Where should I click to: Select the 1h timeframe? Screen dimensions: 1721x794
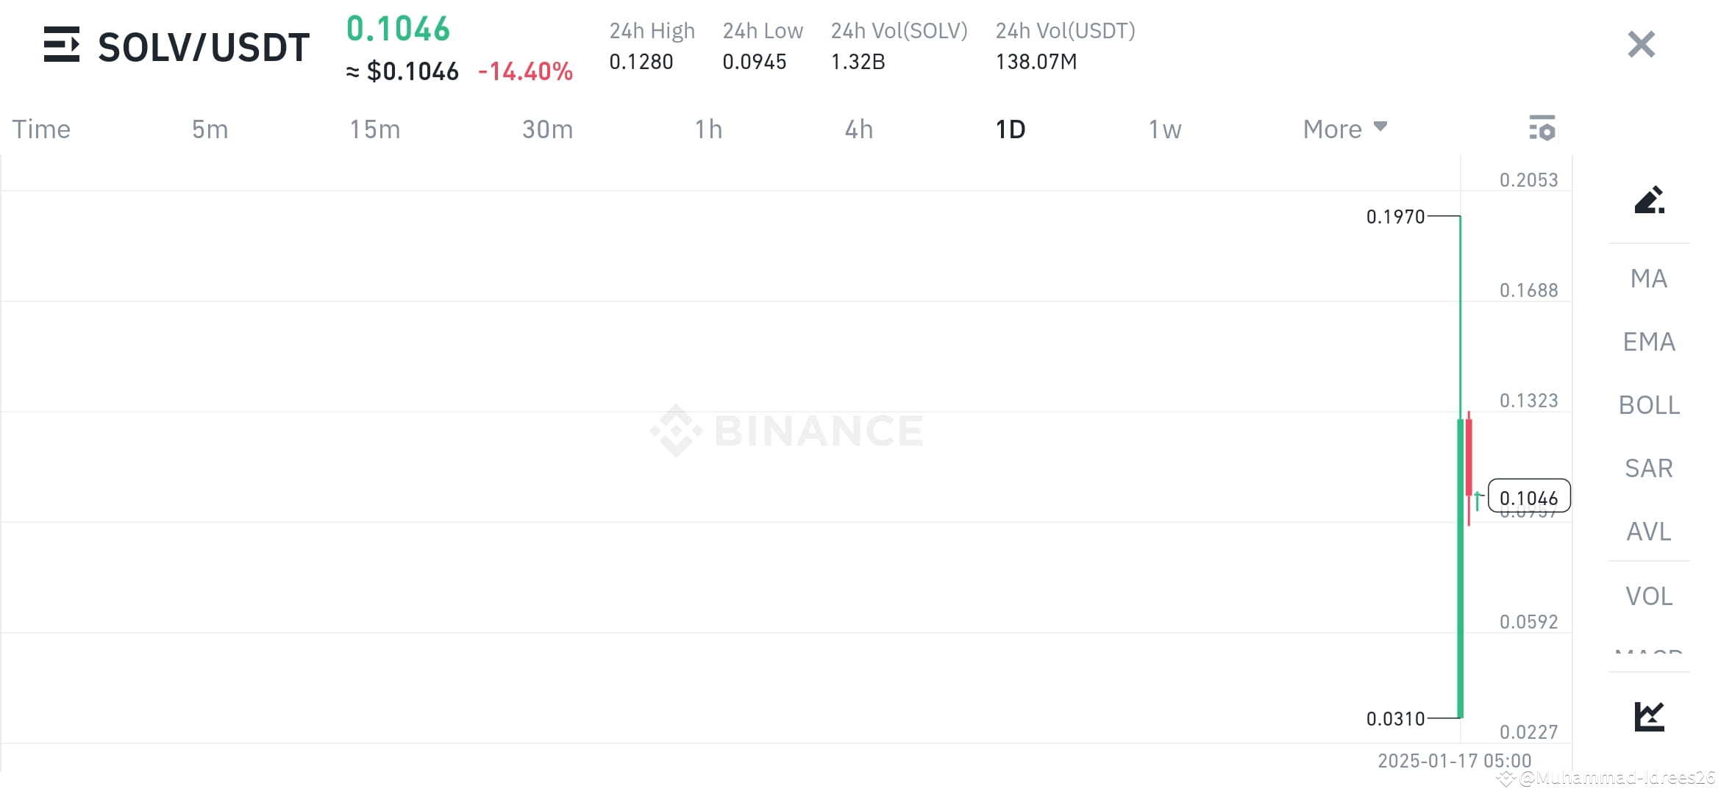coord(709,129)
